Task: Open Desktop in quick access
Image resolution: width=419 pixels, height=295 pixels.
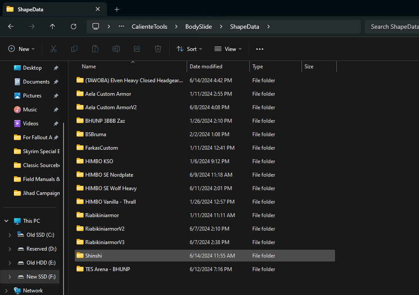Action: click(x=32, y=68)
